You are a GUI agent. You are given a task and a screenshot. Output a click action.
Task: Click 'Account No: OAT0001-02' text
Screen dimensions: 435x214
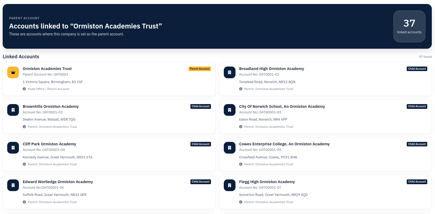tap(43, 112)
